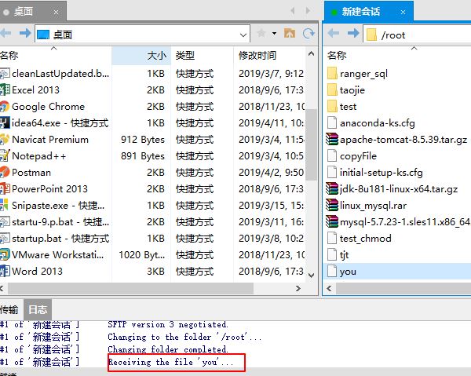Switch to the 传输 transfers tab
Viewport: 471px width, 376px height.
pos(9,309)
